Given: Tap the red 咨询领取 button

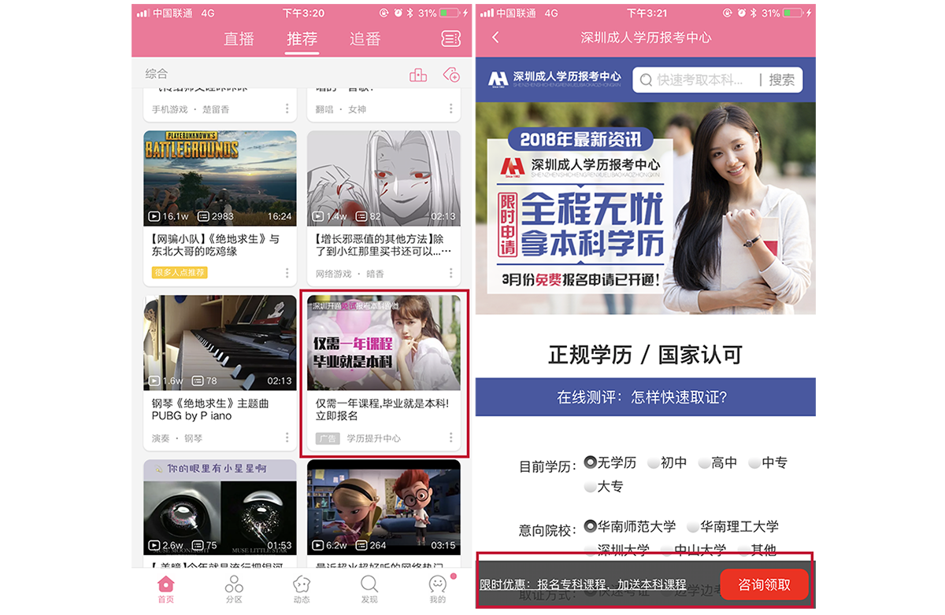Looking at the screenshot, I should [764, 584].
